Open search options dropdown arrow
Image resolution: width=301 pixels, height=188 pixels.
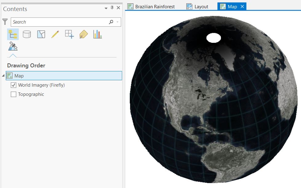pos(117,22)
